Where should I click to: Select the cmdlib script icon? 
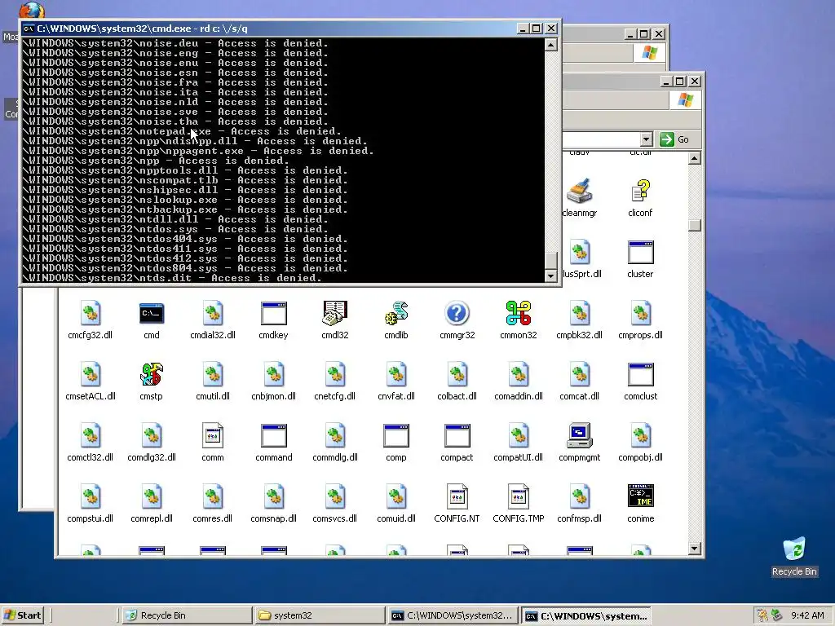point(396,314)
